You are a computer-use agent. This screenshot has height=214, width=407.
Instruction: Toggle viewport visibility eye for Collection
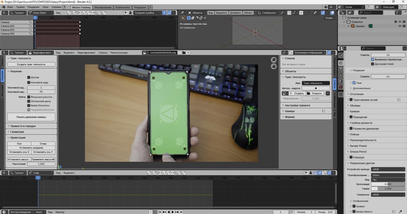tap(400, 22)
